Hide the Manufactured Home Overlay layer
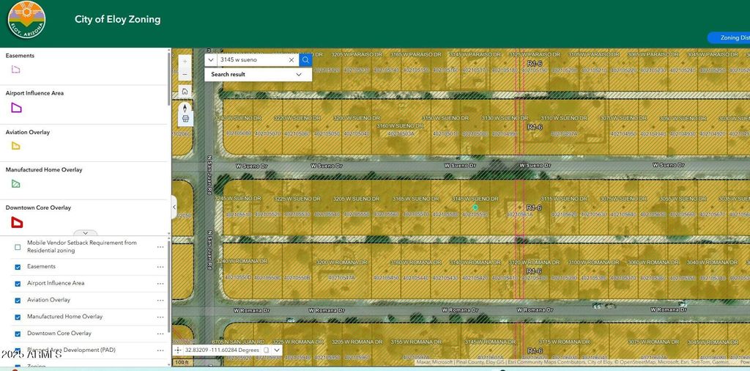The width and height of the screenshot is (750, 371). coord(18,317)
